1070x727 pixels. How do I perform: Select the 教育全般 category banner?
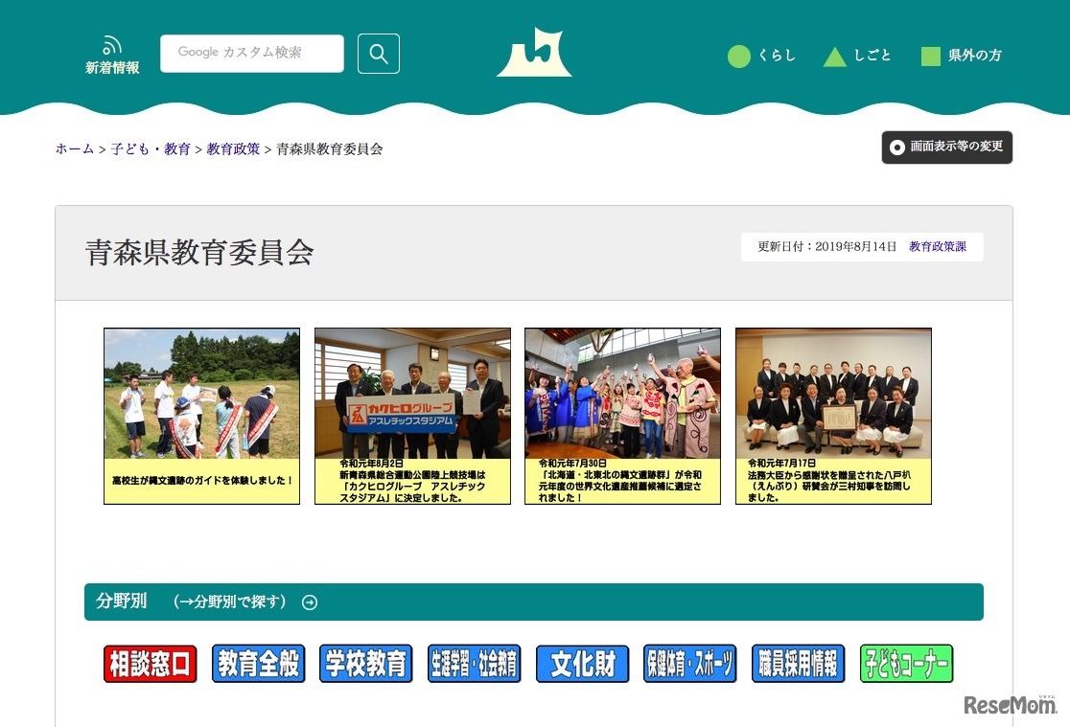pos(258,663)
